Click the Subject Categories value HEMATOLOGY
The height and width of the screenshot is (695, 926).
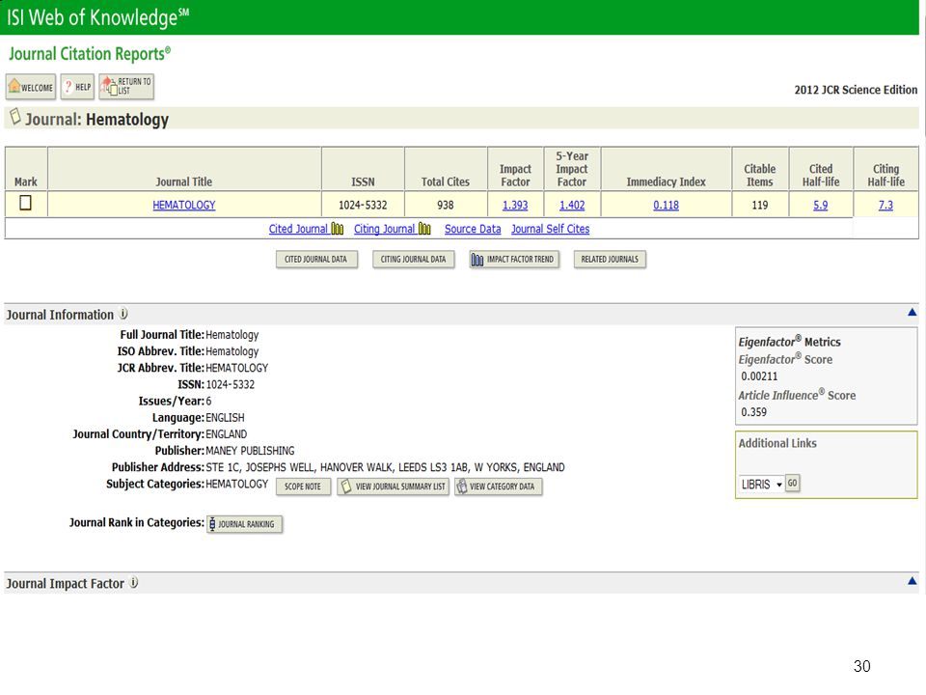(x=237, y=484)
